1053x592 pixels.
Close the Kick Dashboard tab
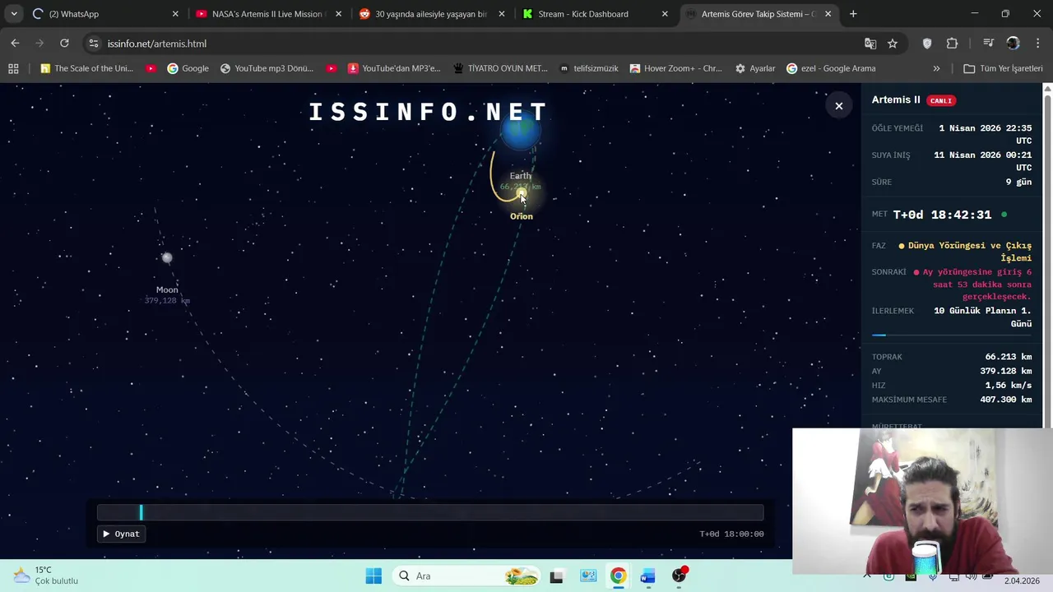665,14
